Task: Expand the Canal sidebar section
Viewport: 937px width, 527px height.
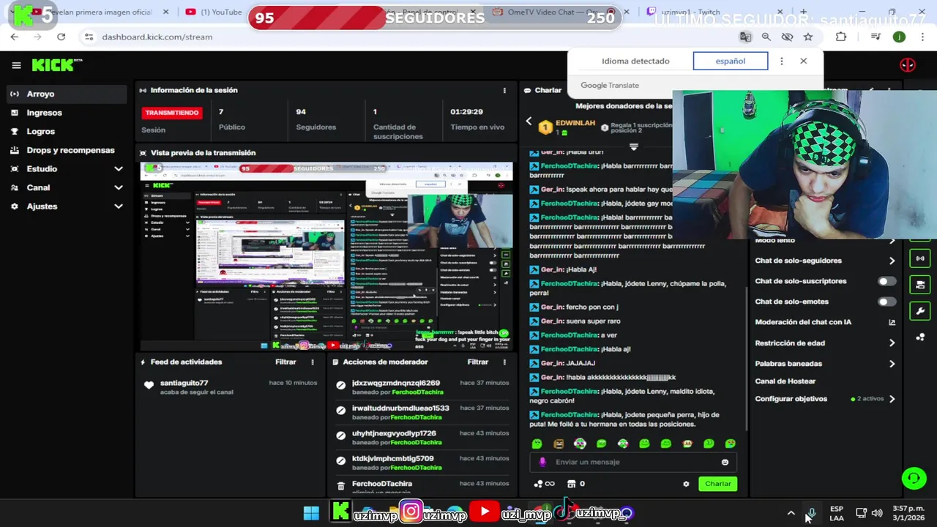Action: 66,187
